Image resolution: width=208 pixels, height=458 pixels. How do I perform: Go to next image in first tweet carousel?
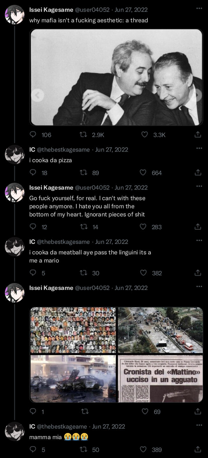[x=198, y=95]
